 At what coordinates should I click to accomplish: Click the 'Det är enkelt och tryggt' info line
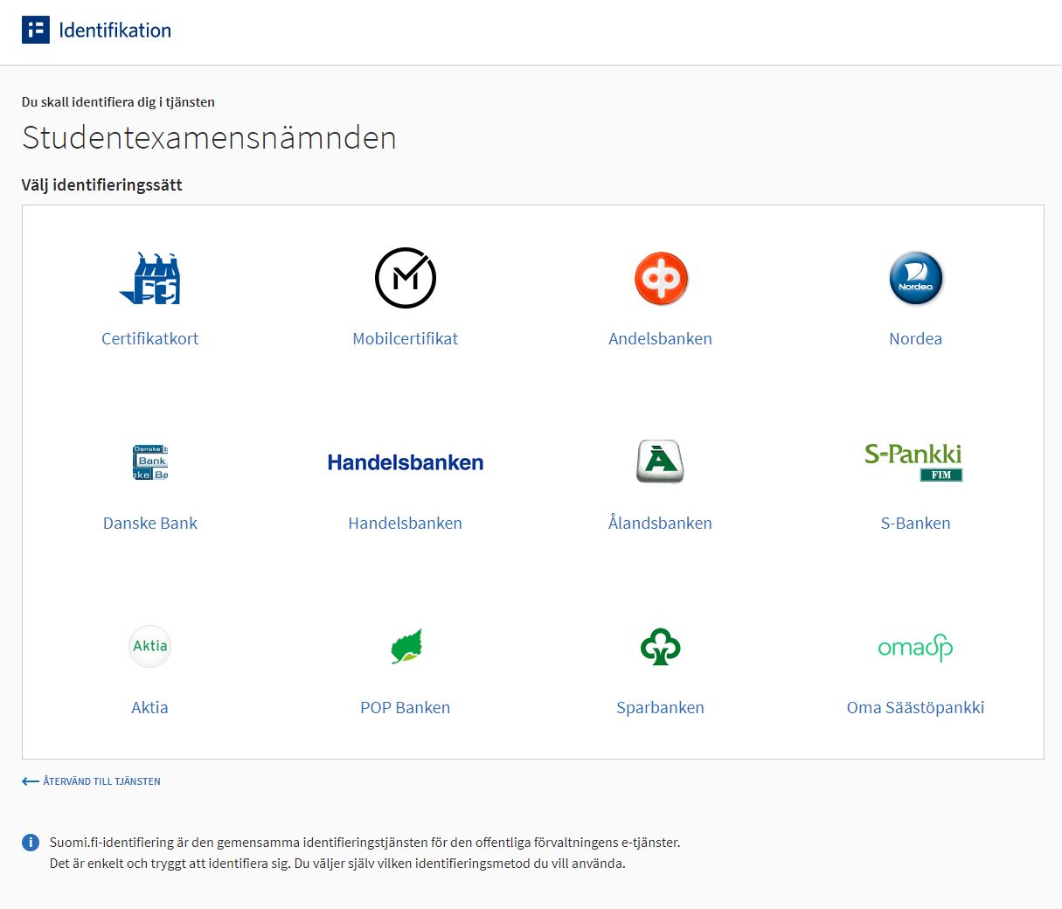337,864
